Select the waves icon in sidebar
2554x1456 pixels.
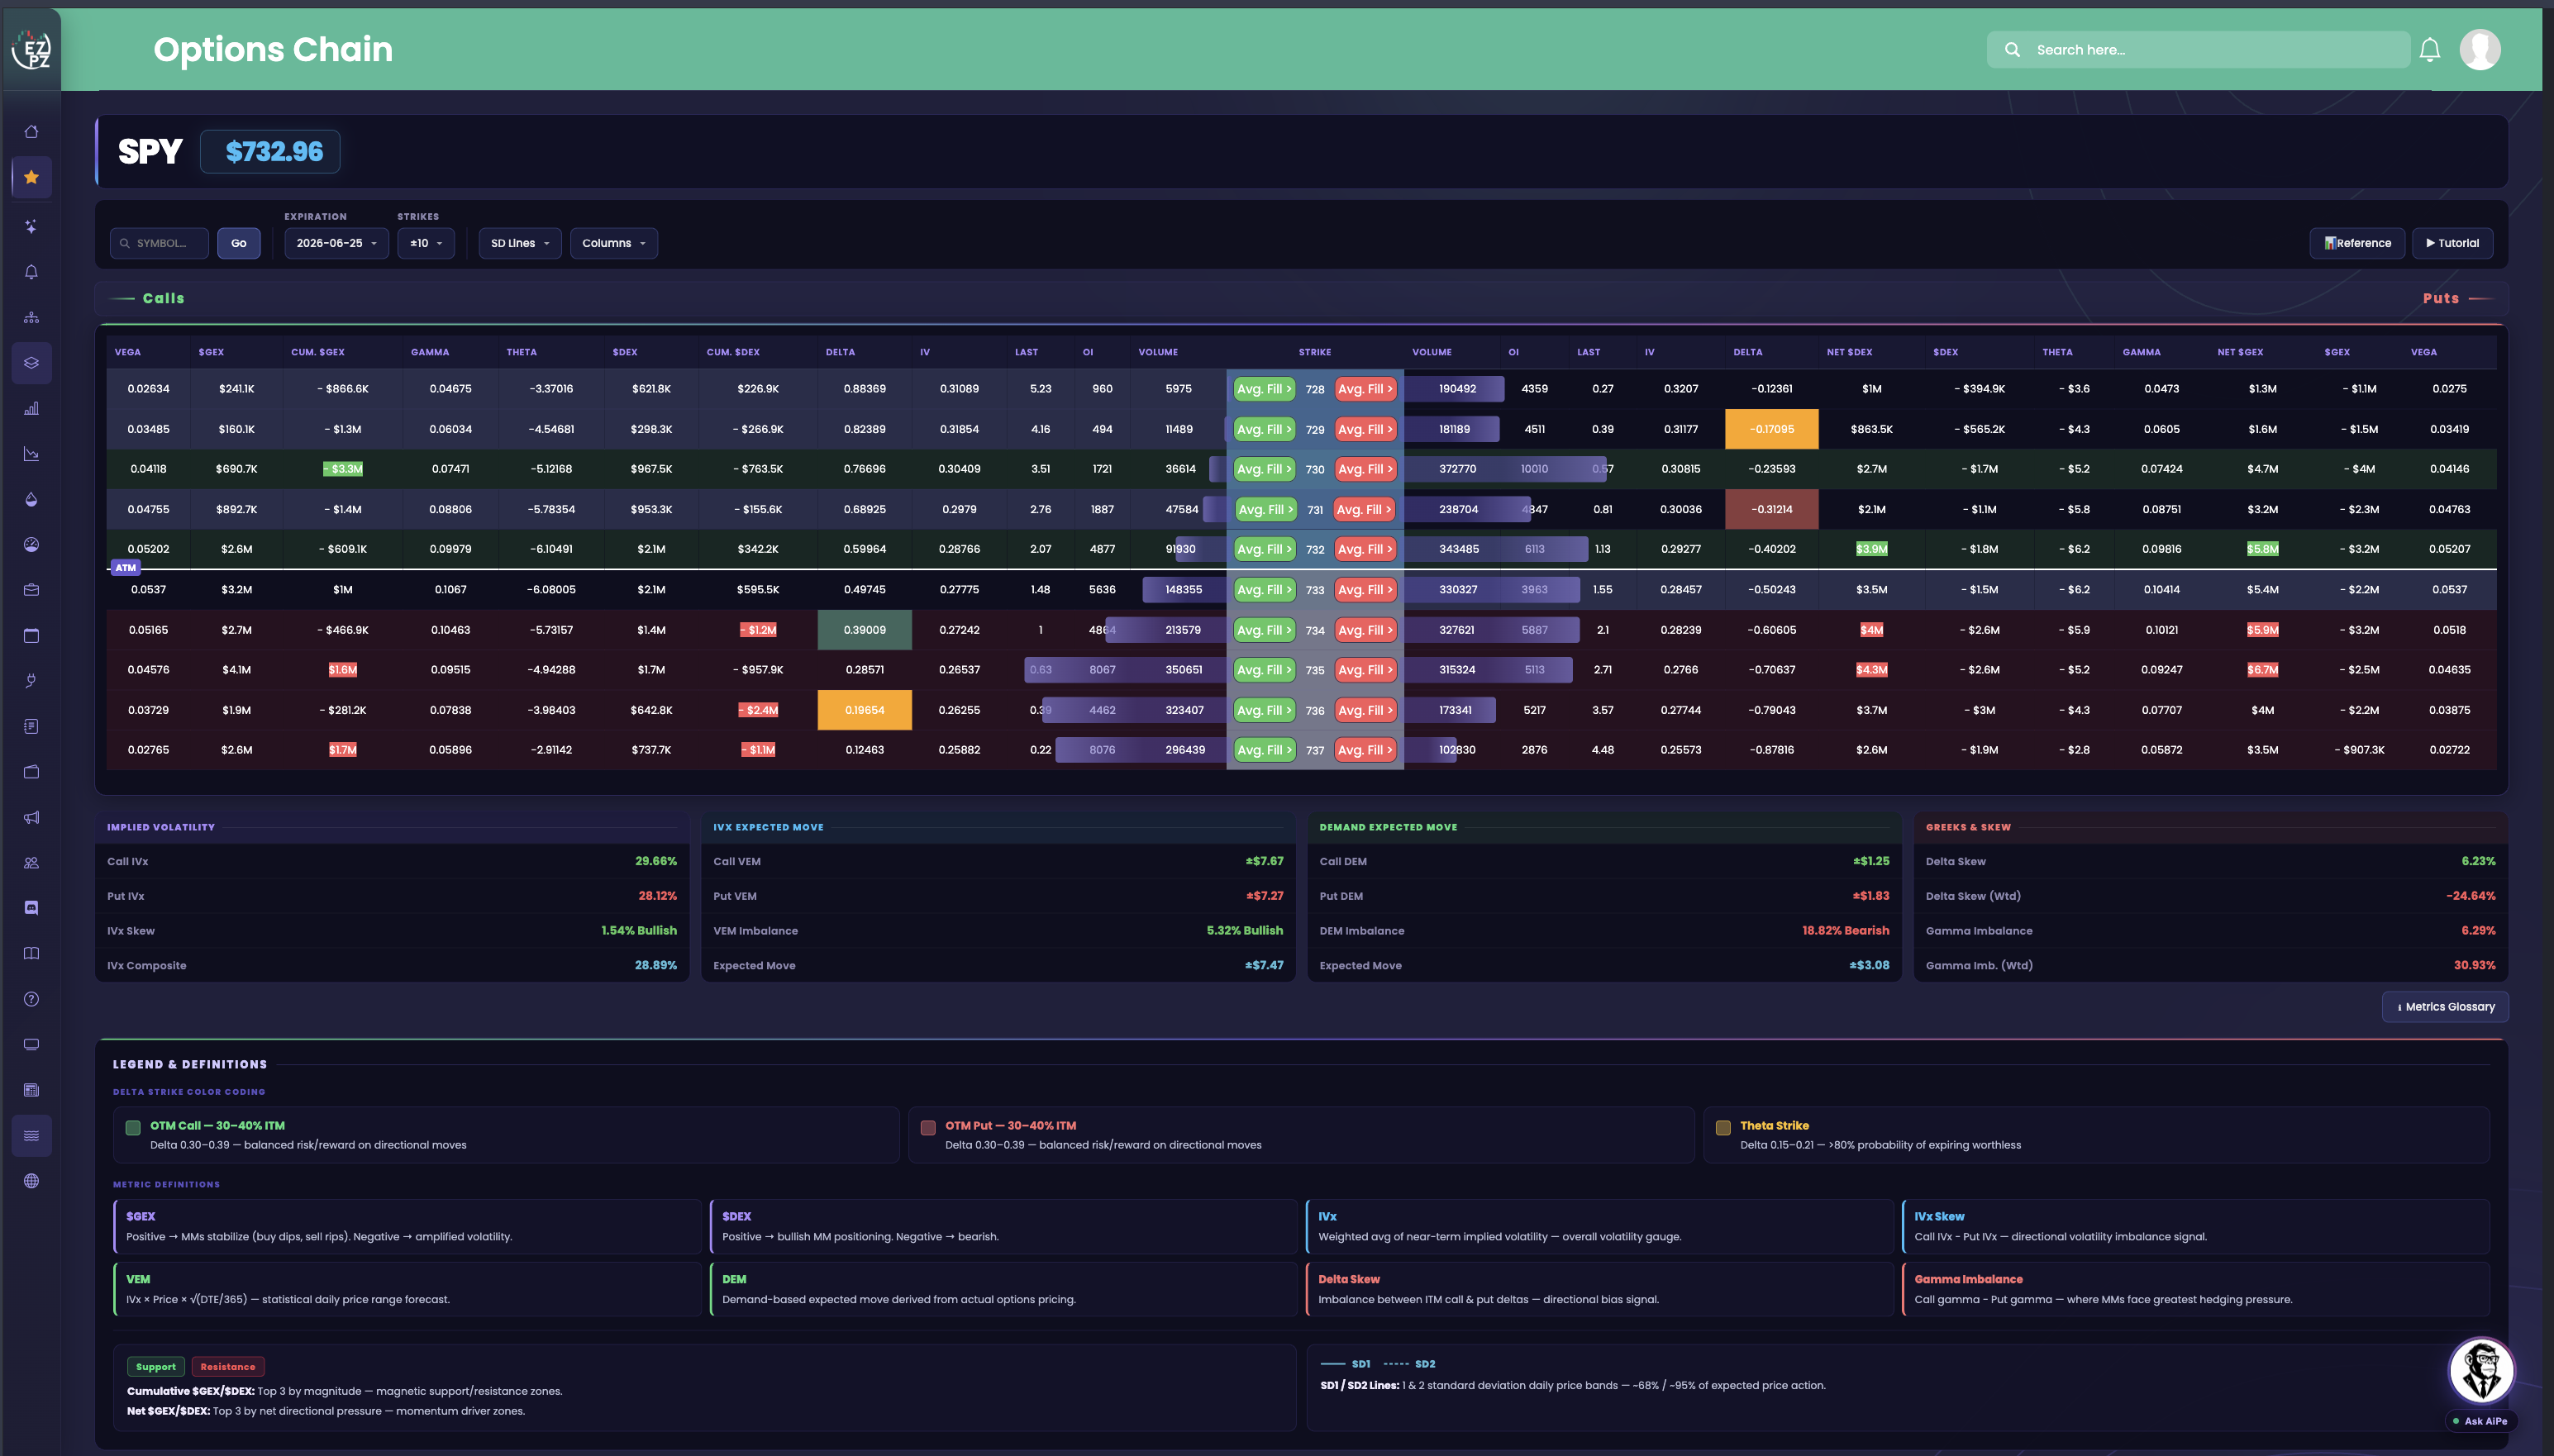click(31, 1135)
